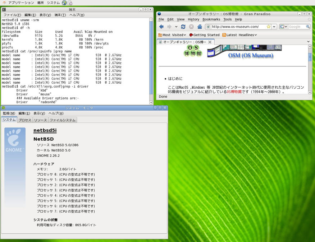
Task: Click the Google search input field
Action: click(x=297, y=27)
